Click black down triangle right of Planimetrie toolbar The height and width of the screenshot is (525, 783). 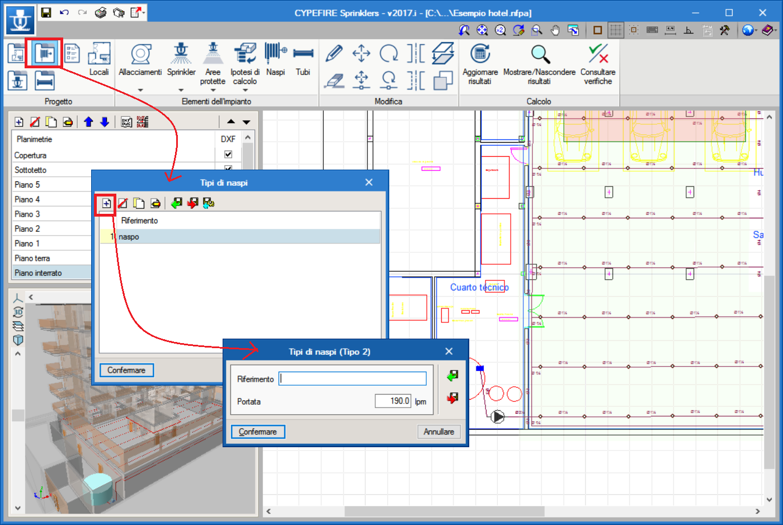(246, 122)
